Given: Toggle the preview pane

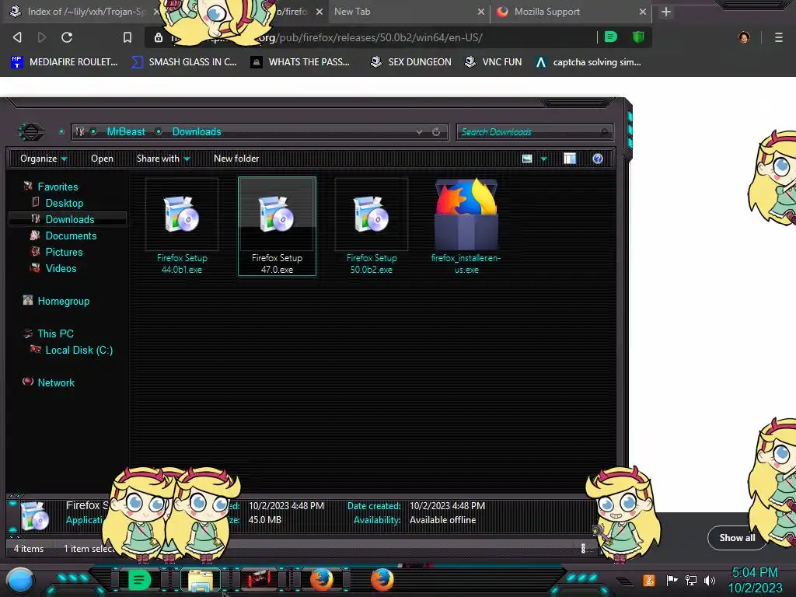Looking at the screenshot, I should 570,159.
